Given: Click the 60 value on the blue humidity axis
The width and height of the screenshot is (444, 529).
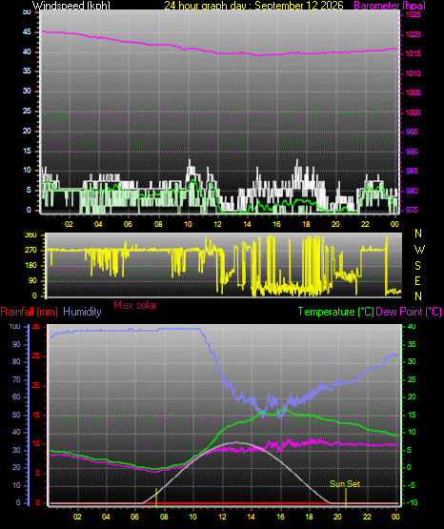Looking at the screenshot, I should click(x=16, y=397).
